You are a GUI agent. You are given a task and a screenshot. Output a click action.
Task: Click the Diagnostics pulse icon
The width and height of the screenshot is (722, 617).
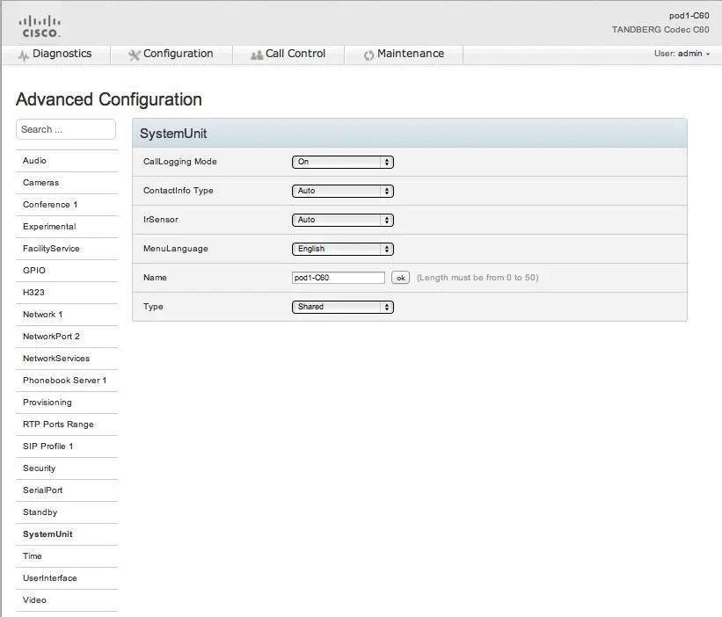click(x=23, y=55)
